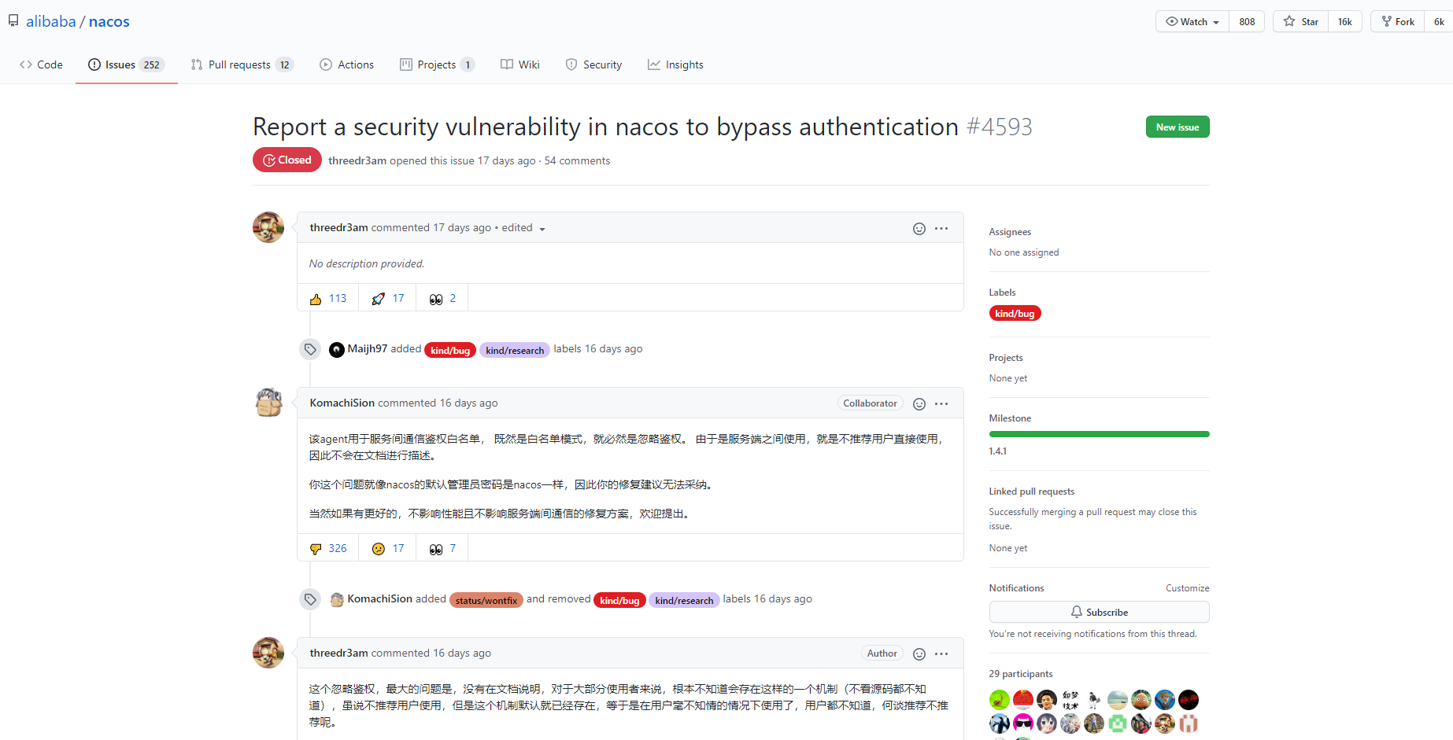The height and width of the screenshot is (740, 1453).
Task: Open the repository bookmark icon beside alibaba/nacos
Action: point(13,20)
